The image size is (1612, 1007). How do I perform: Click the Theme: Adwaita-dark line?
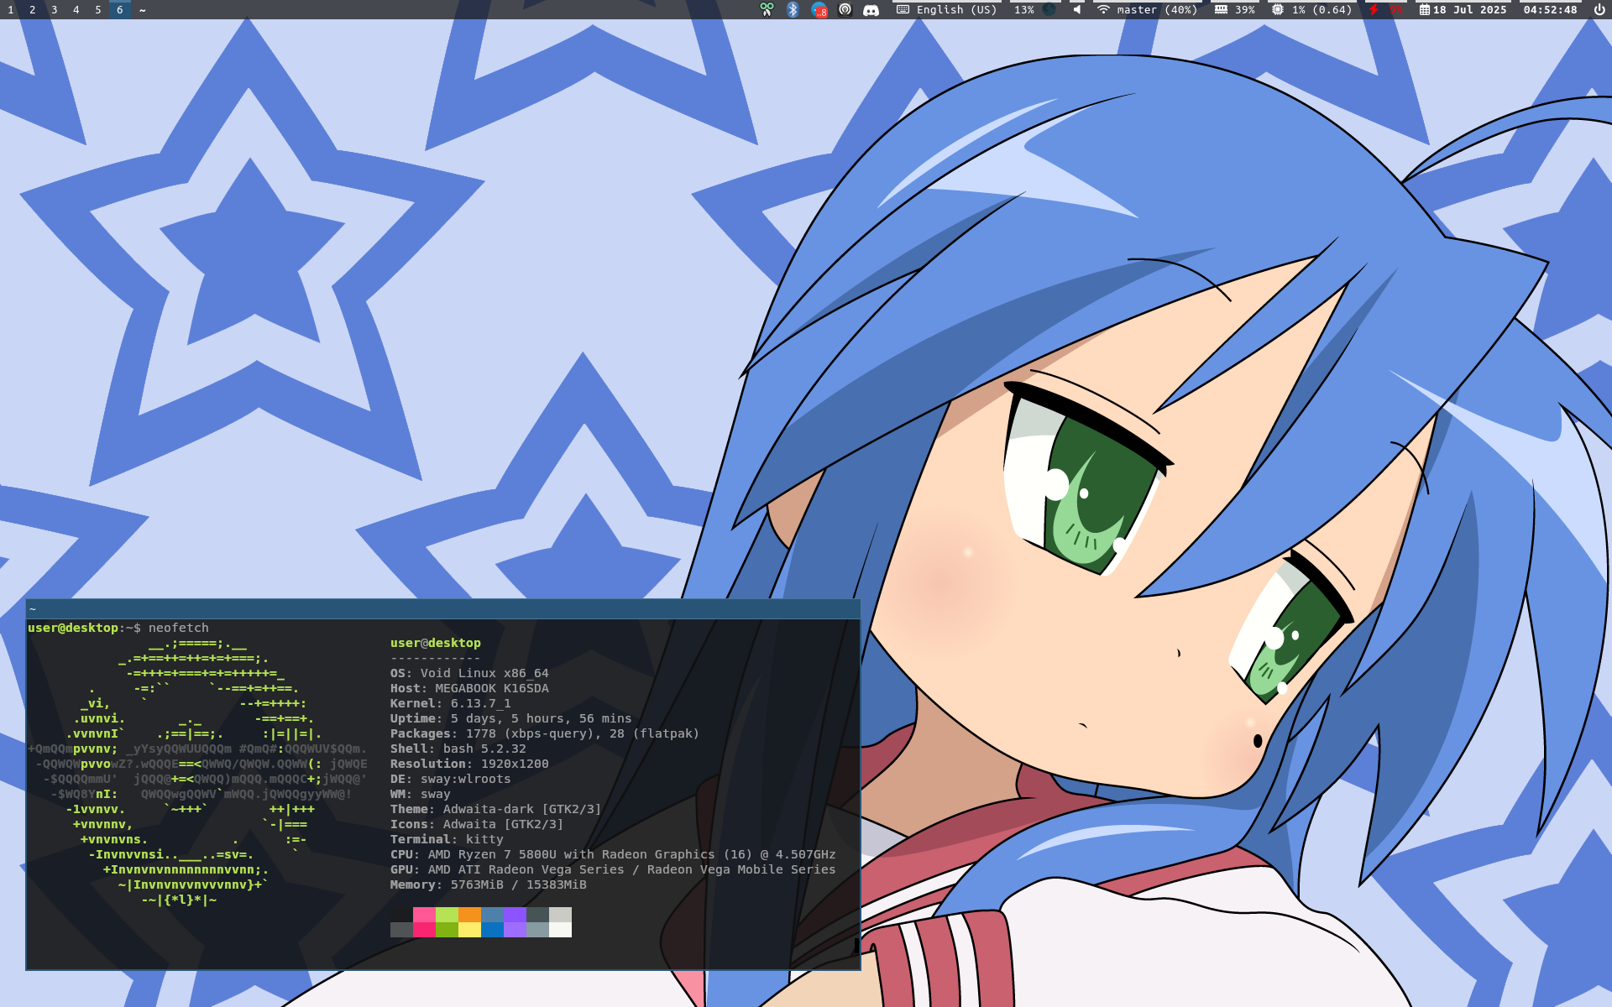[x=495, y=809]
